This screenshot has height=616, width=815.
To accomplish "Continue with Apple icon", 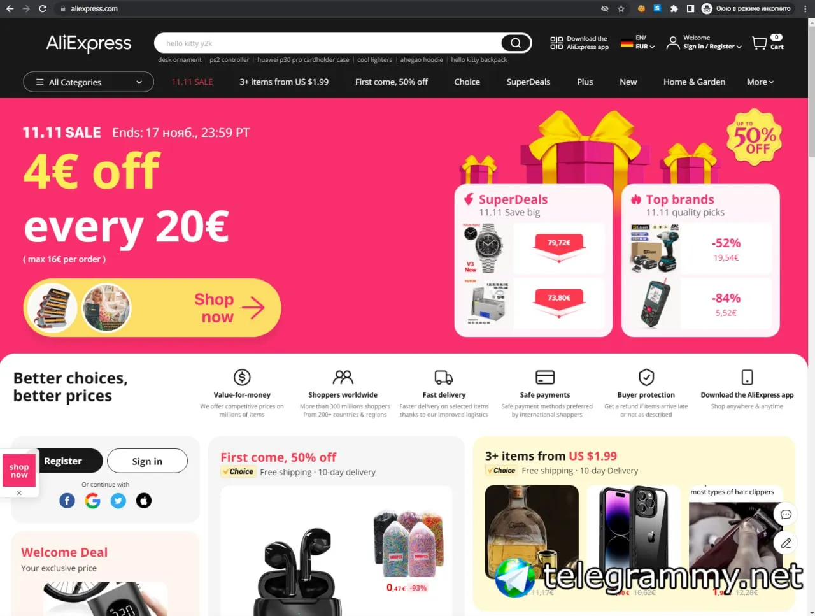I will [144, 501].
